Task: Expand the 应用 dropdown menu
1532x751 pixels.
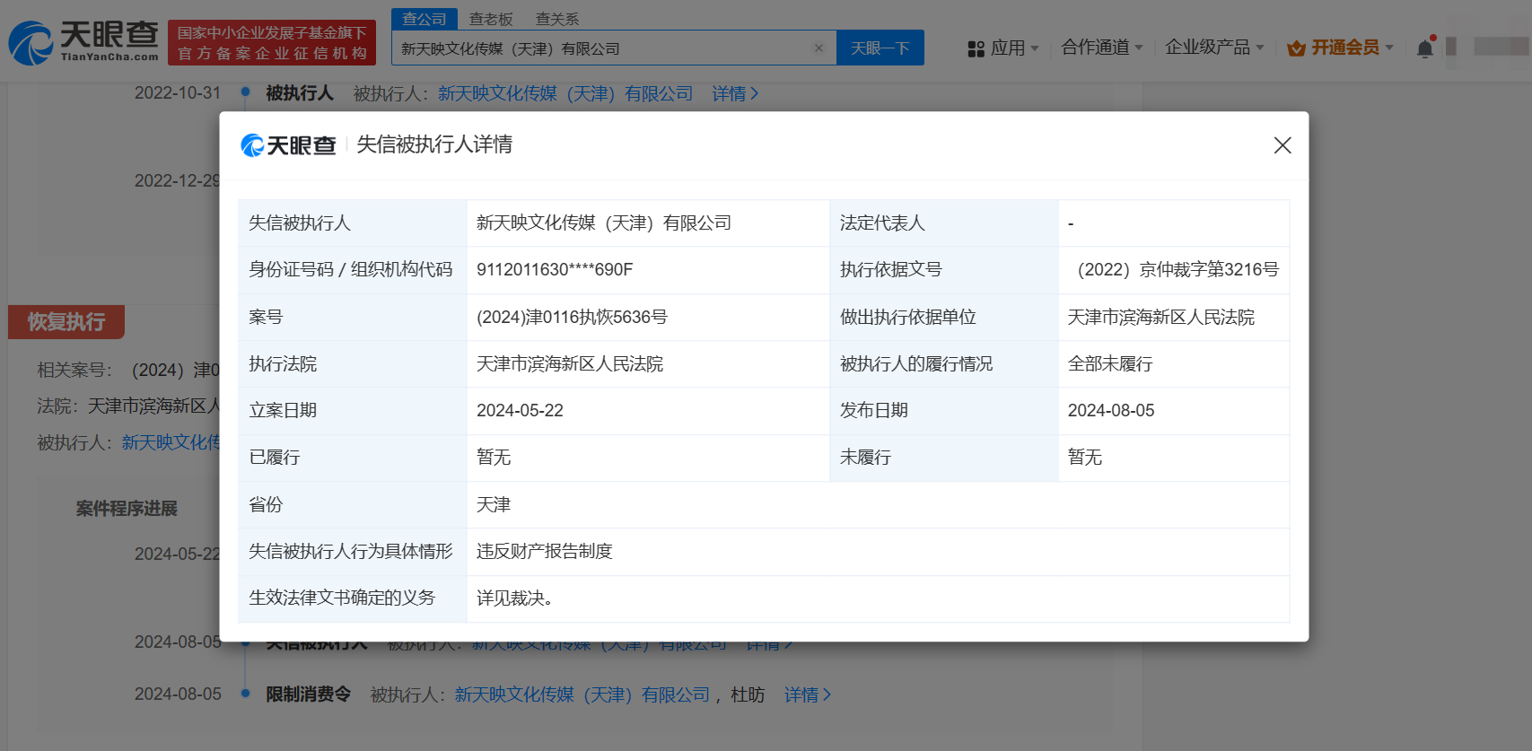Action: 1014,48
